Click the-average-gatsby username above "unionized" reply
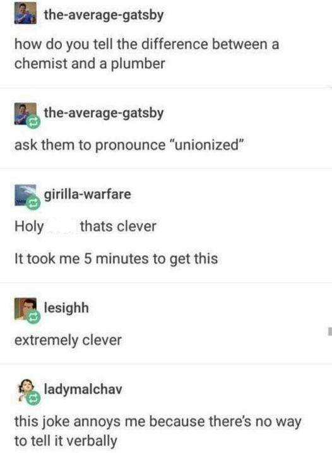The width and height of the screenshot is (332, 453). pyautogui.click(x=104, y=113)
